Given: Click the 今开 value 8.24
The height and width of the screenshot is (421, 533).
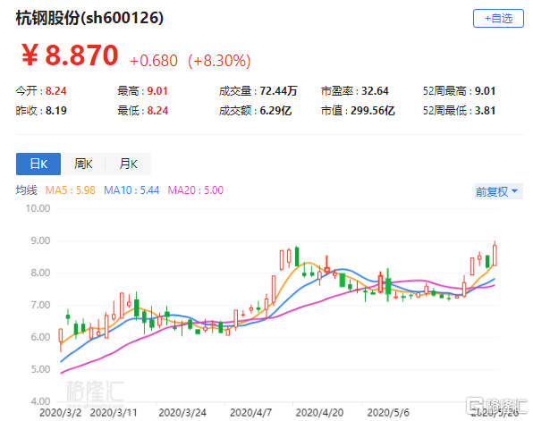Looking at the screenshot, I should (x=56, y=91).
